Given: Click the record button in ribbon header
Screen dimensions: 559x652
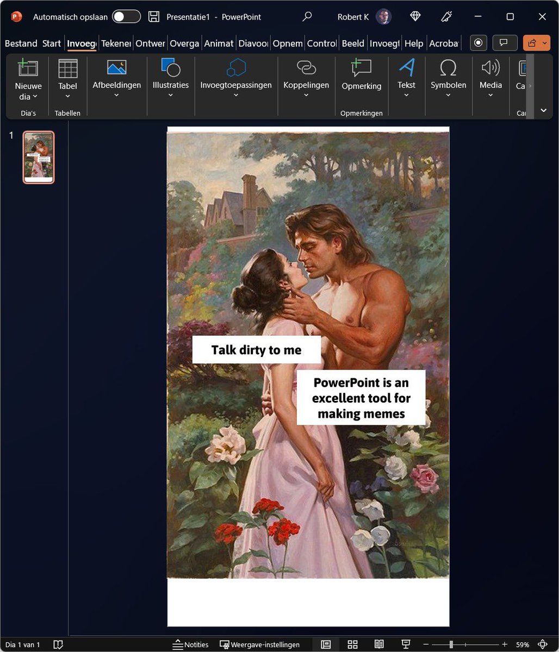Looking at the screenshot, I should (478, 43).
